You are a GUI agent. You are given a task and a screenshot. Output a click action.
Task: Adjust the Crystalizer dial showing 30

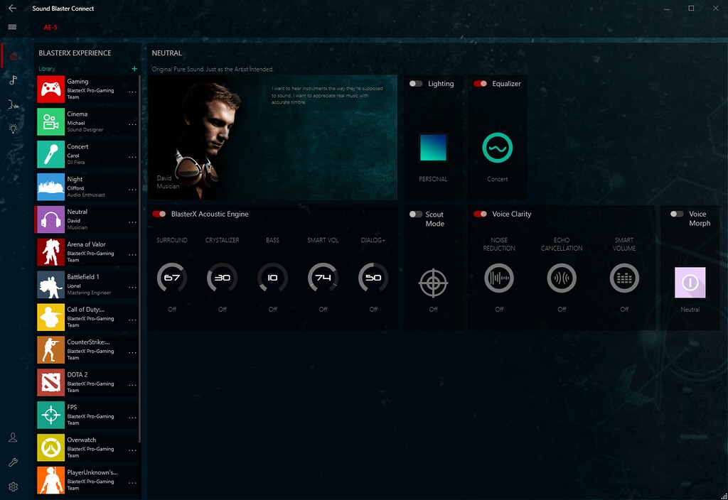[222, 278]
